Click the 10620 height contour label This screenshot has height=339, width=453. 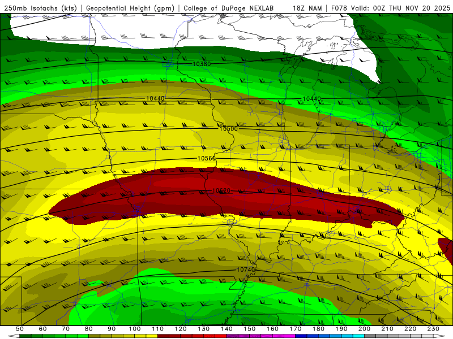click(221, 190)
